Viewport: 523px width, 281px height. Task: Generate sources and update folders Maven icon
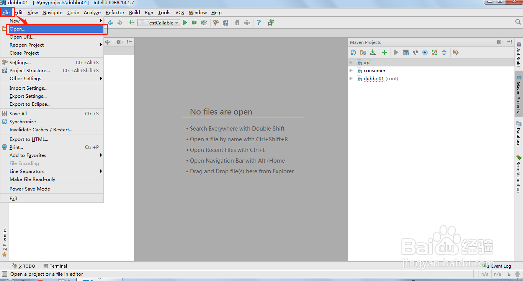click(363, 52)
